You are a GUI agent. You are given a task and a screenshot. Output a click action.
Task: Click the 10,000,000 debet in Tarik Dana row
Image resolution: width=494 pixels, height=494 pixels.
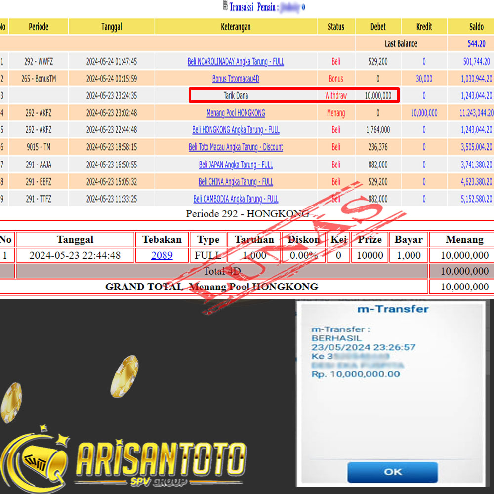point(378,95)
